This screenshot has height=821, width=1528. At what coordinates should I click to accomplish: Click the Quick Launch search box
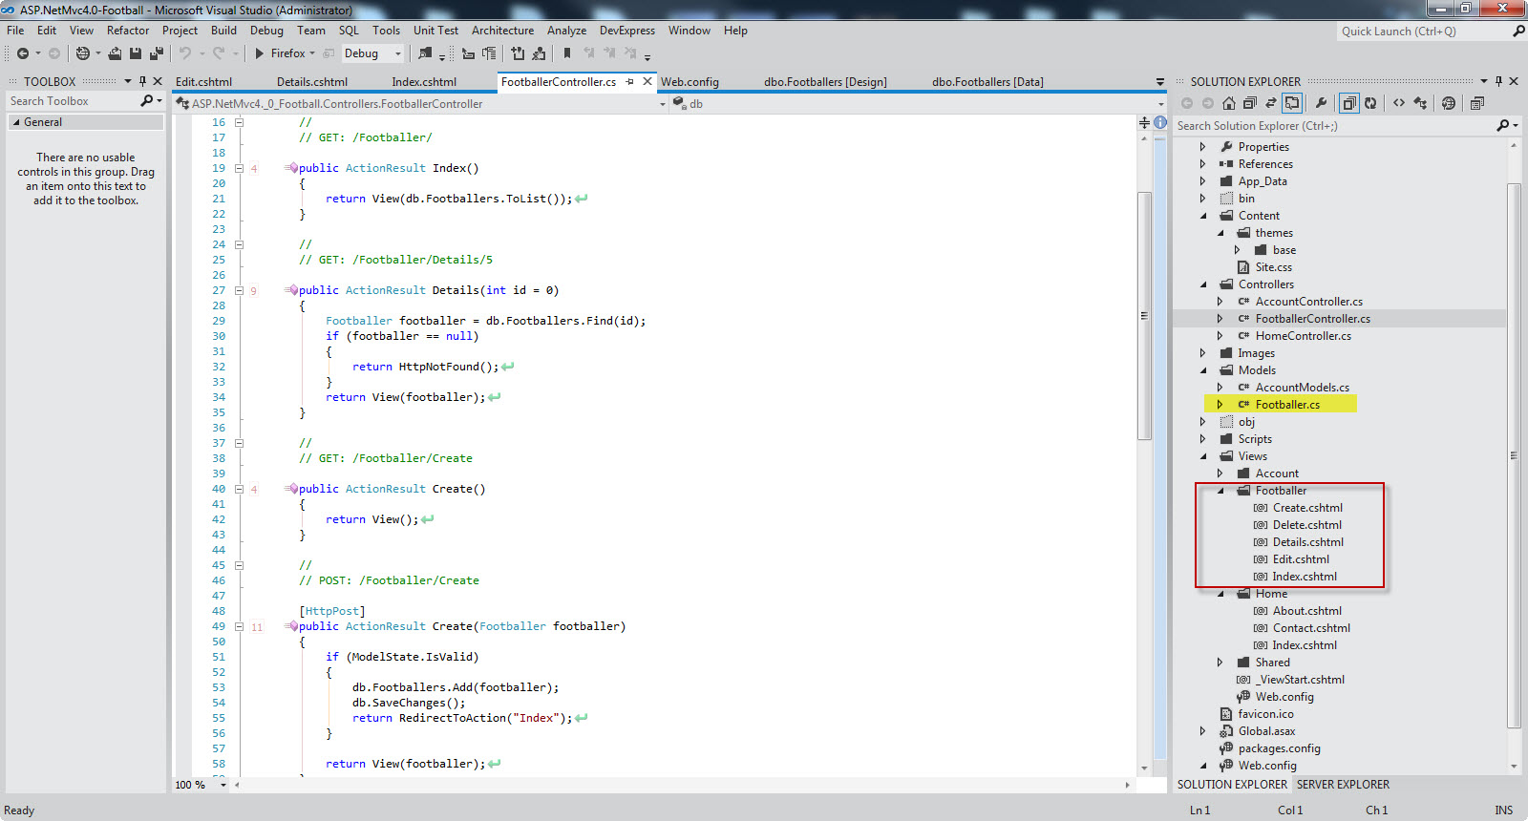(x=1423, y=32)
